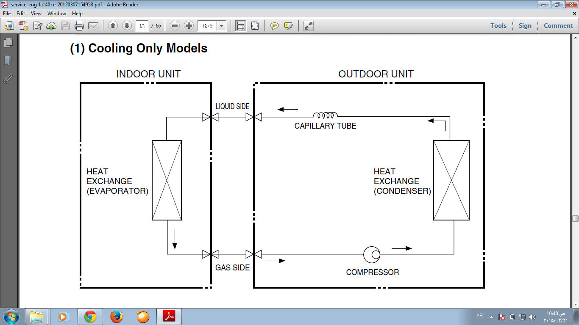Expand the attachments panel
The height and width of the screenshot is (325, 579).
pyautogui.click(x=8, y=79)
